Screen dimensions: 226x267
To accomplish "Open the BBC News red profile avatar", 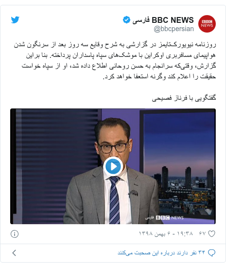I will [x=207, y=24].
